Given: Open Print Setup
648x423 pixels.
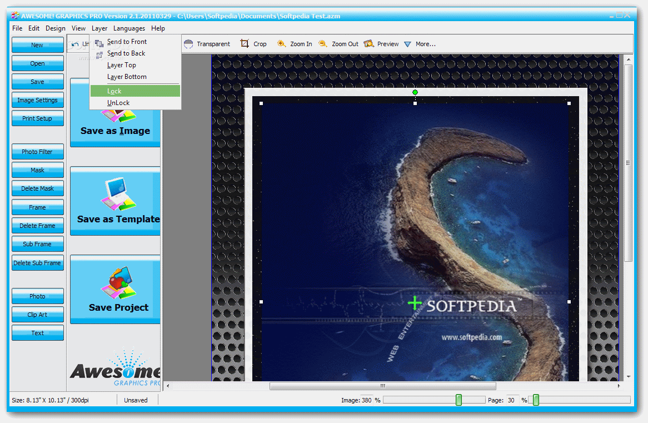Looking at the screenshot, I should (38, 118).
